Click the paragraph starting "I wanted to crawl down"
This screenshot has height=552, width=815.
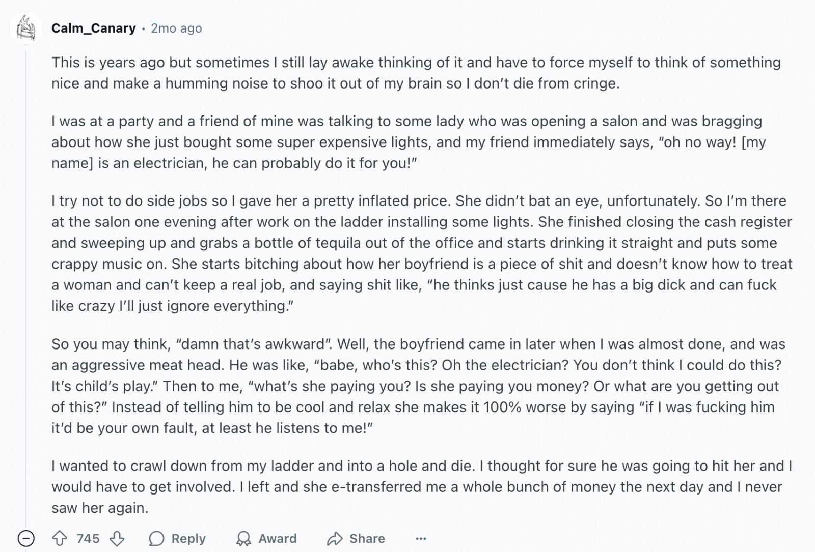(x=422, y=487)
